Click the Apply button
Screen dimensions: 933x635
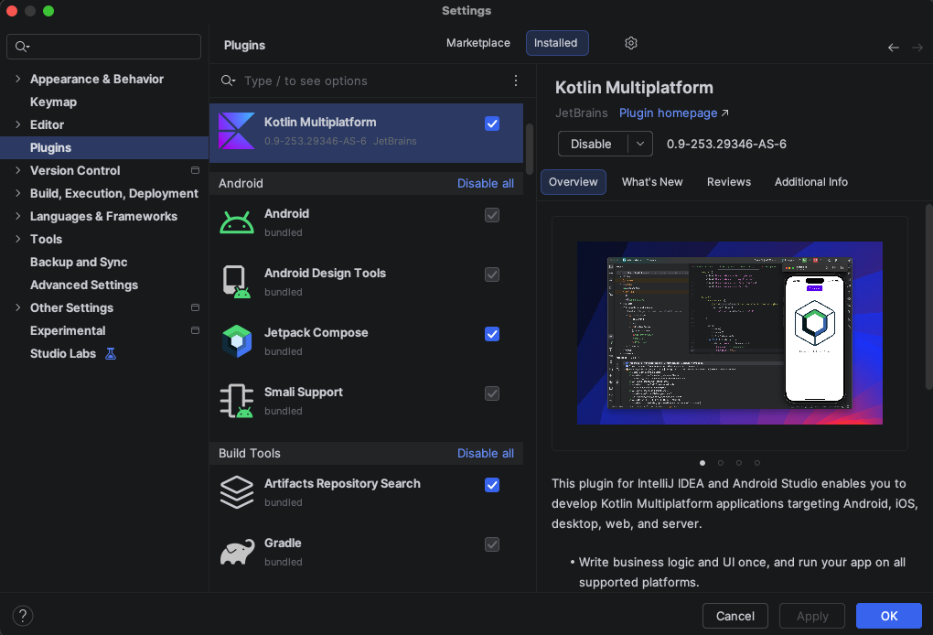(812, 616)
